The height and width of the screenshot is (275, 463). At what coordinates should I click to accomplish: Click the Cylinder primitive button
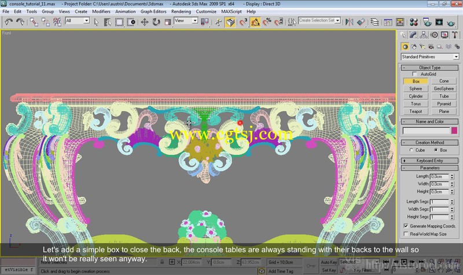point(416,96)
